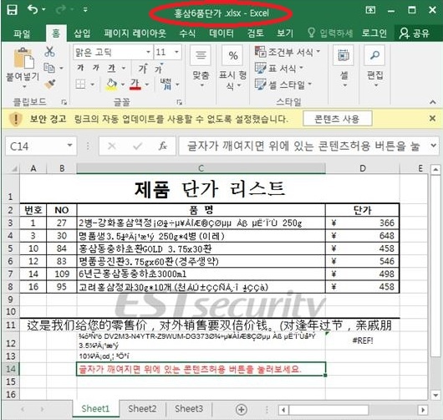Expand the formula bar with its chevron
This screenshot has width=443, height=420.
coord(434,146)
